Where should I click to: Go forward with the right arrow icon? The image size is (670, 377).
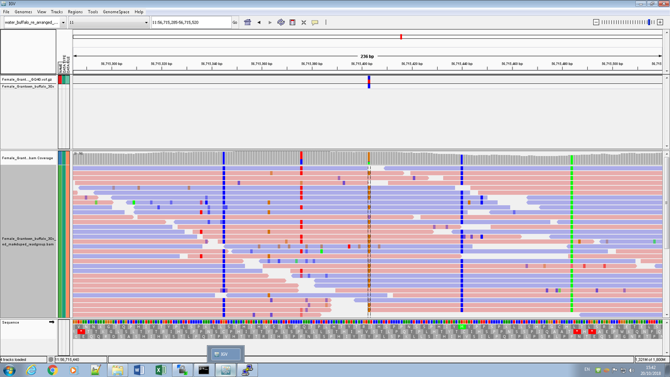tap(270, 23)
